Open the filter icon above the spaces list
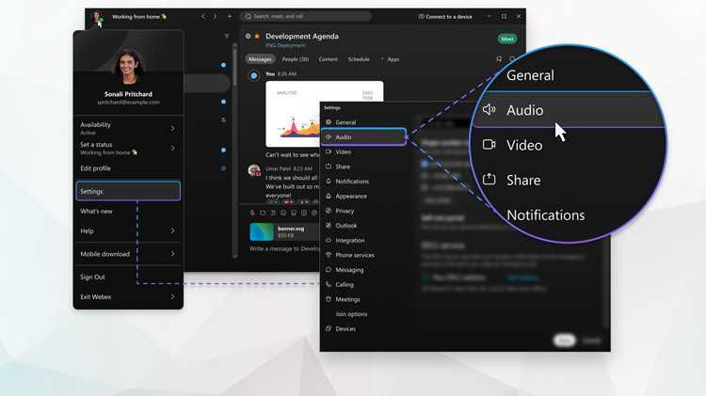The height and width of the screenshot is (396, 706). click(x=227, y=36)
